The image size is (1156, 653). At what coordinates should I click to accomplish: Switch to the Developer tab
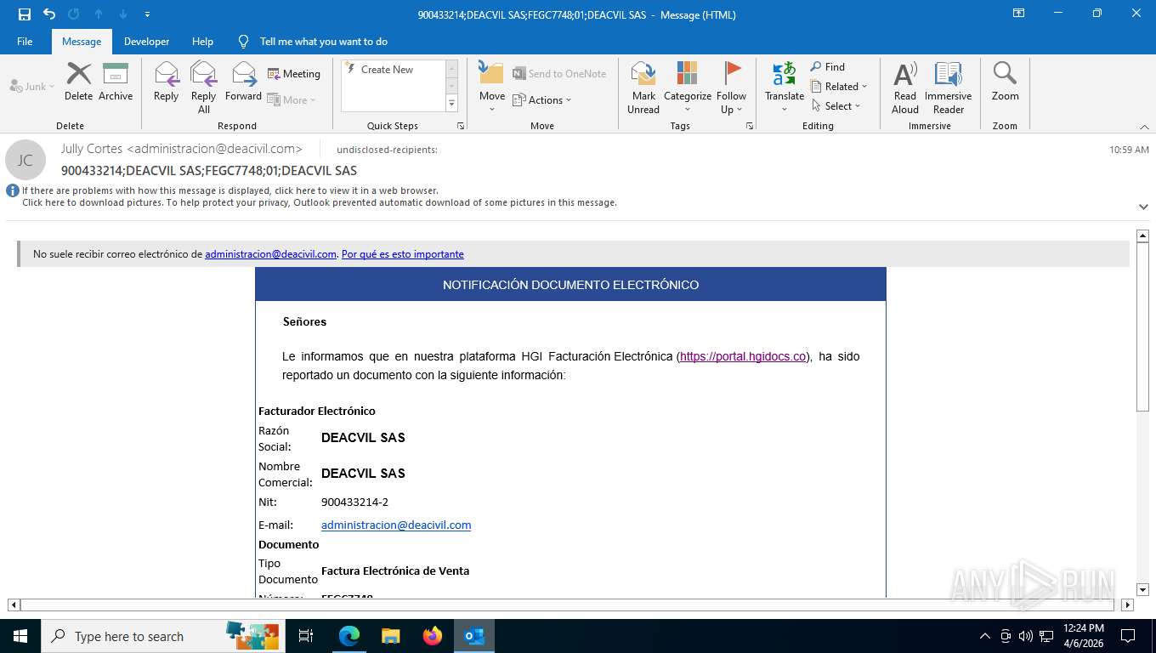point(146,42)
